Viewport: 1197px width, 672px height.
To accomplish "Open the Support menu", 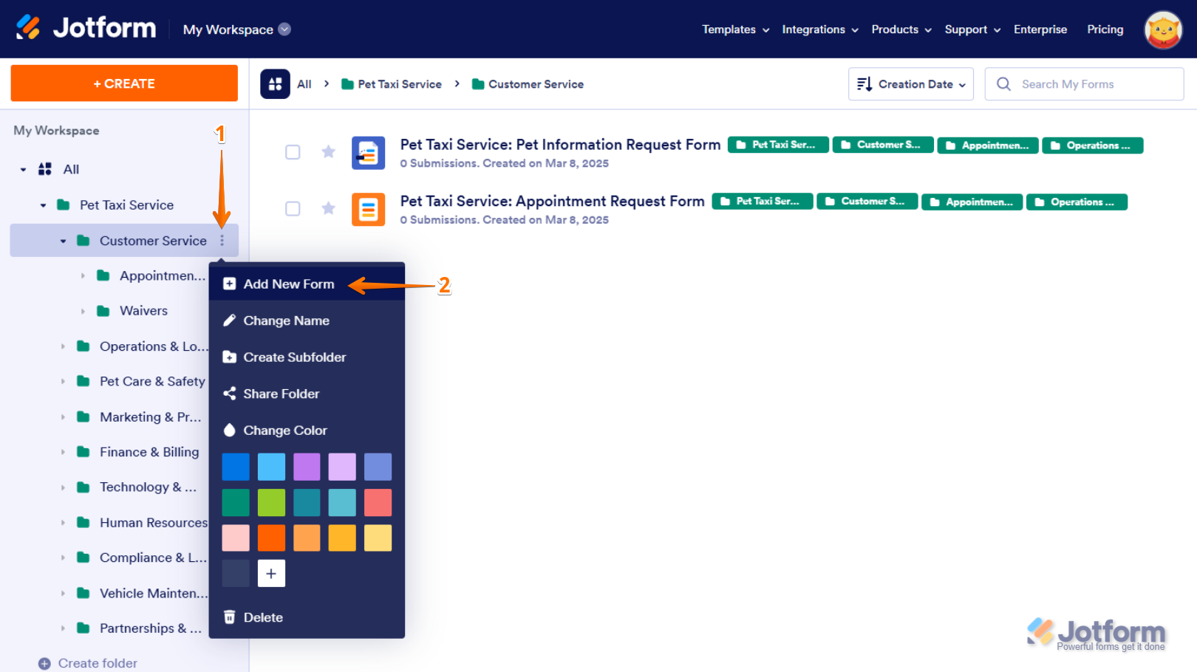I will tap(972, 30).
